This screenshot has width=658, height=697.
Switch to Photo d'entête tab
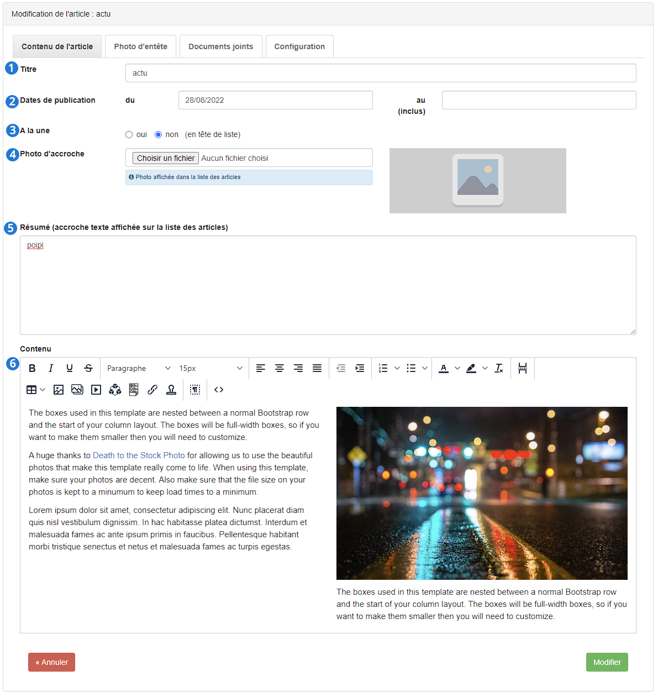point(141,46)
